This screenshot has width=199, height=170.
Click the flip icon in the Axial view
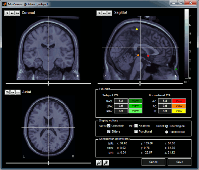[x=13, y=92]
